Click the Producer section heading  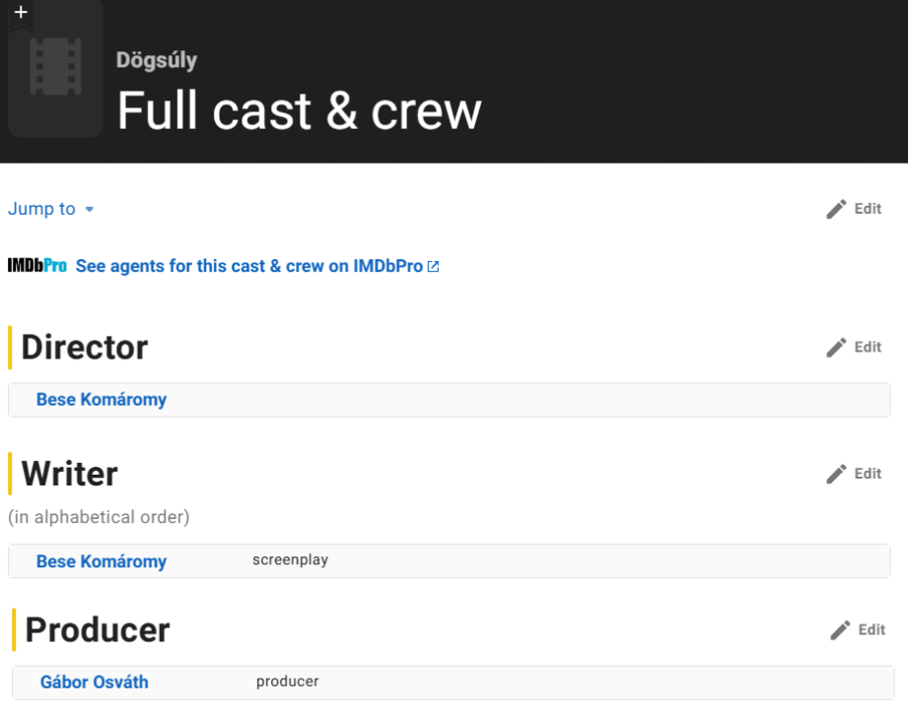point(98,630)
